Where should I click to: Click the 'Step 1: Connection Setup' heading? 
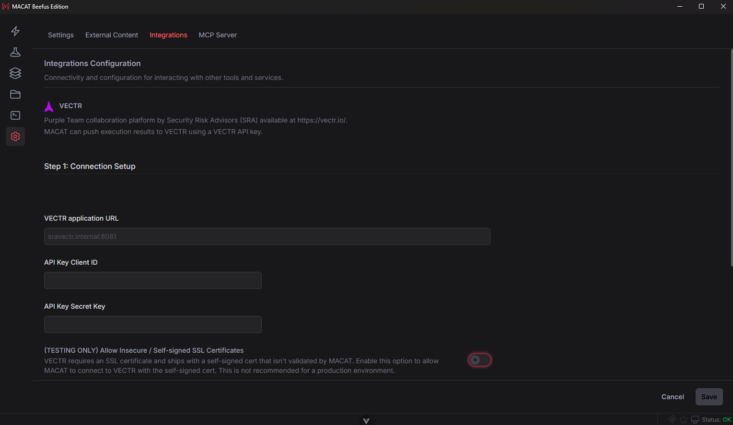pos(90,166)
